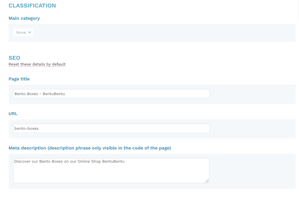The image size is (299, 197).
Task: Click the SEO section heading
Action: (14, 58)
